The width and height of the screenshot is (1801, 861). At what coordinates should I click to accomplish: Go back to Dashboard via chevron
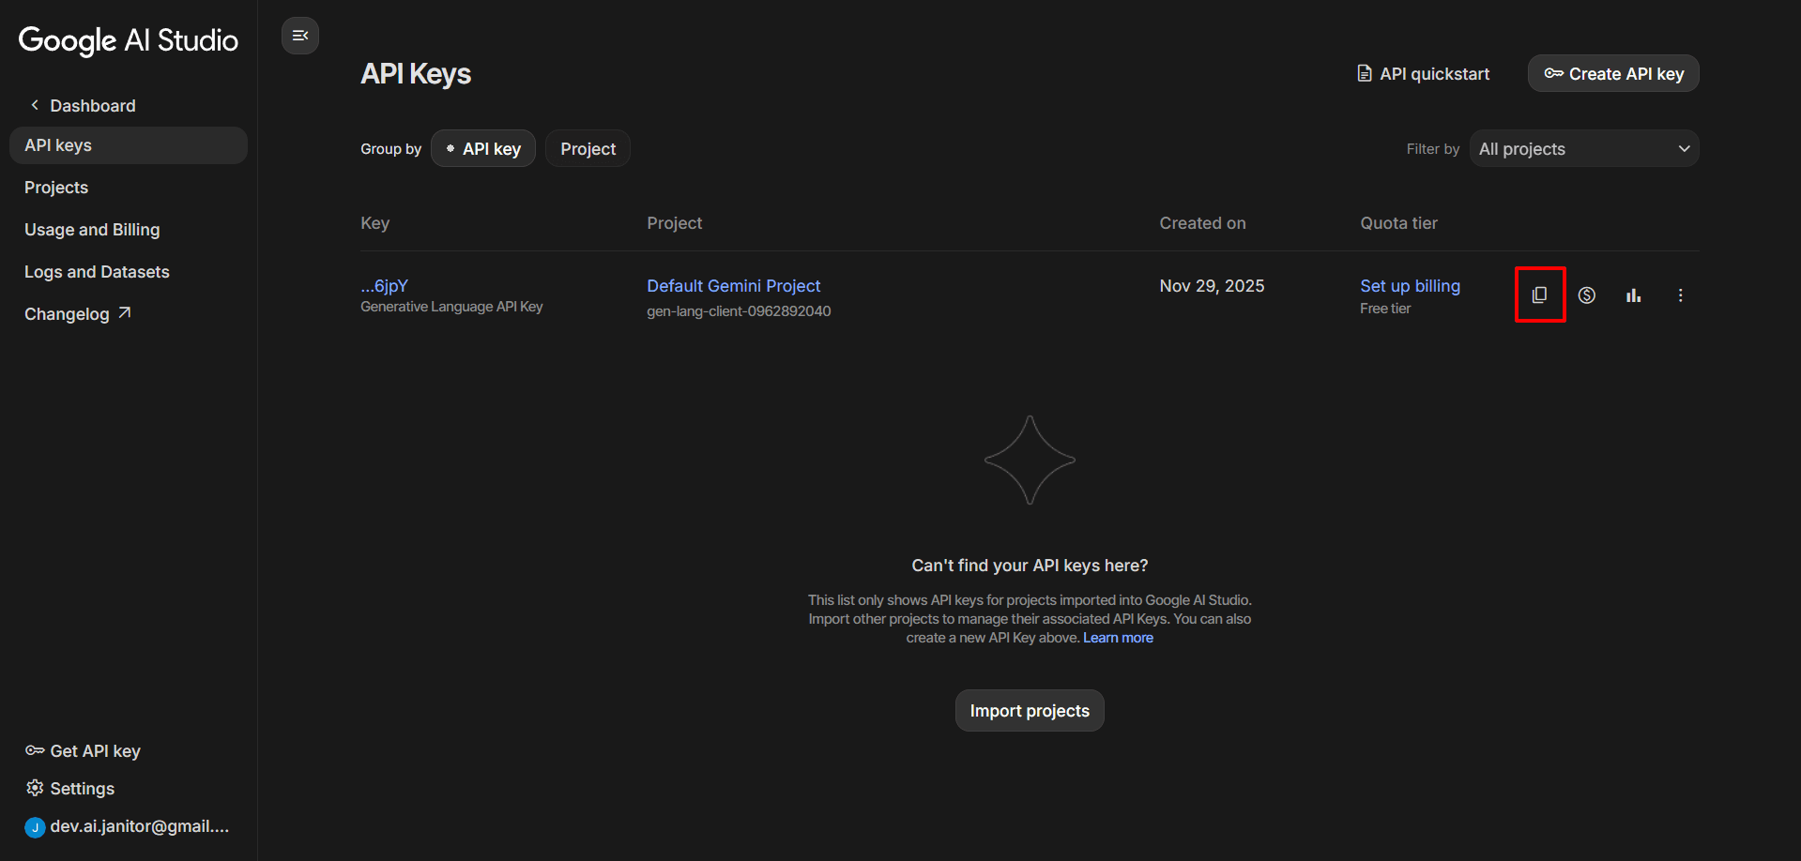tap(36, 105)
